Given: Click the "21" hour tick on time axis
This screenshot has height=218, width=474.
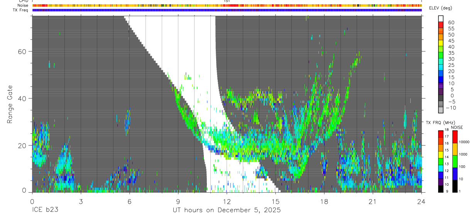Looking at the screenshot, I should coord(373,201).
